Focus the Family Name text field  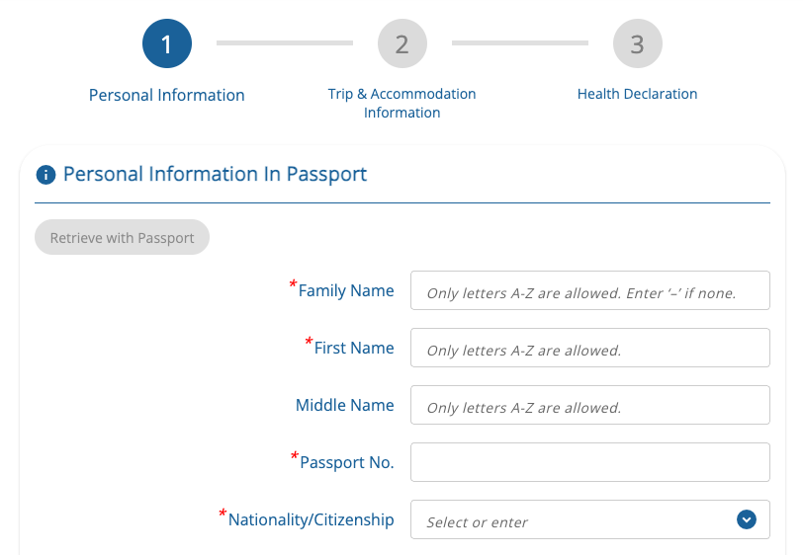coord(589,291)
